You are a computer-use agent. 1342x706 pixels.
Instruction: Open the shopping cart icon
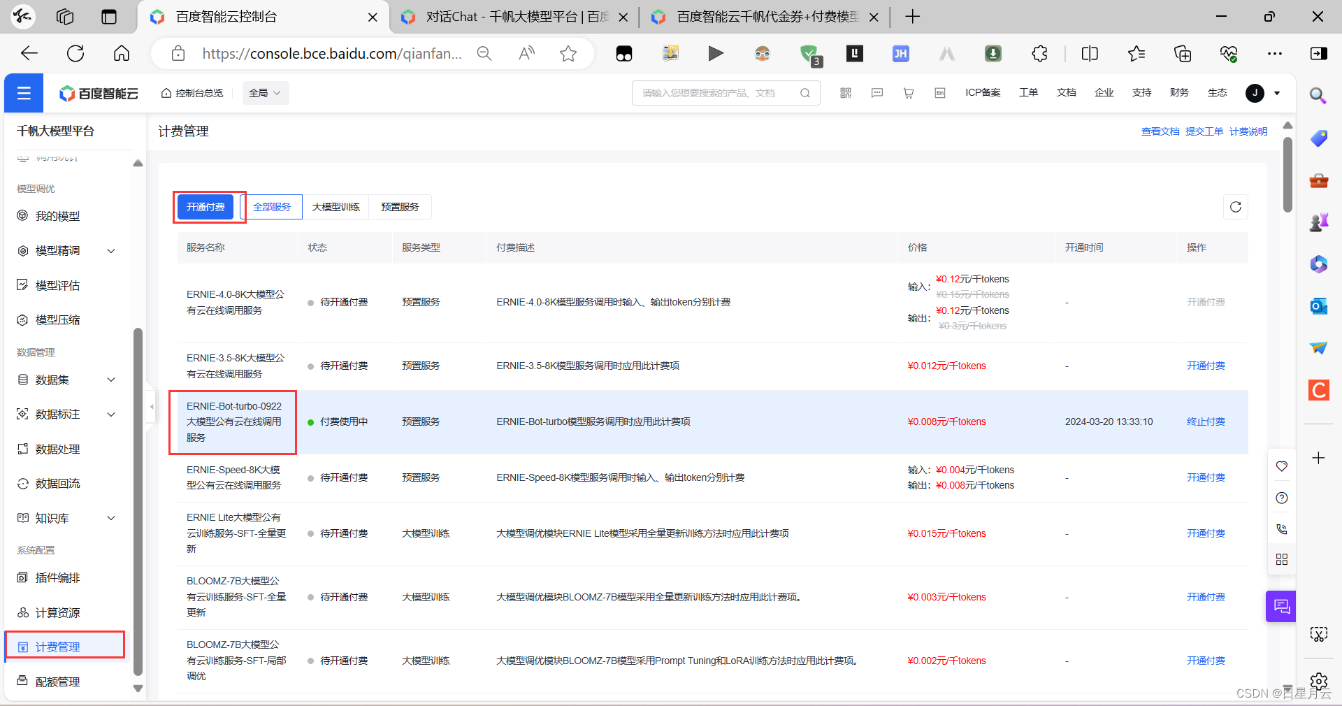coord(909,93)
